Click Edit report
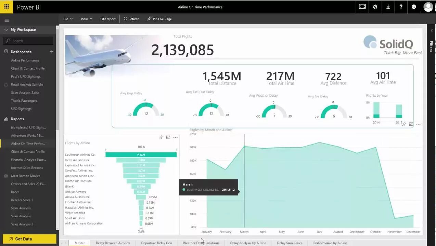 (x=108, y=19)
